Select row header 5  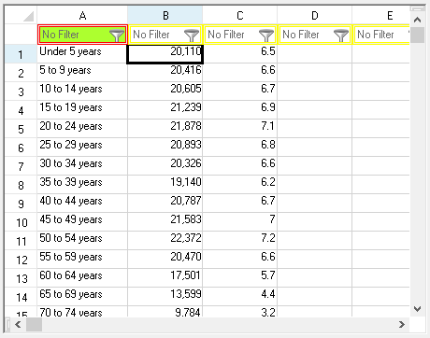(x=21, y=129)
